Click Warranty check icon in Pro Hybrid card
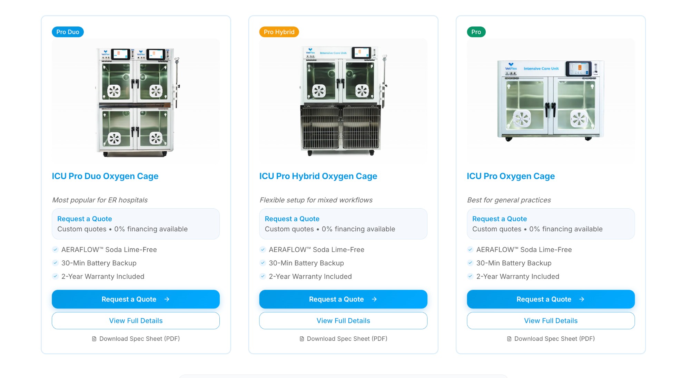 tap(263, 276)
